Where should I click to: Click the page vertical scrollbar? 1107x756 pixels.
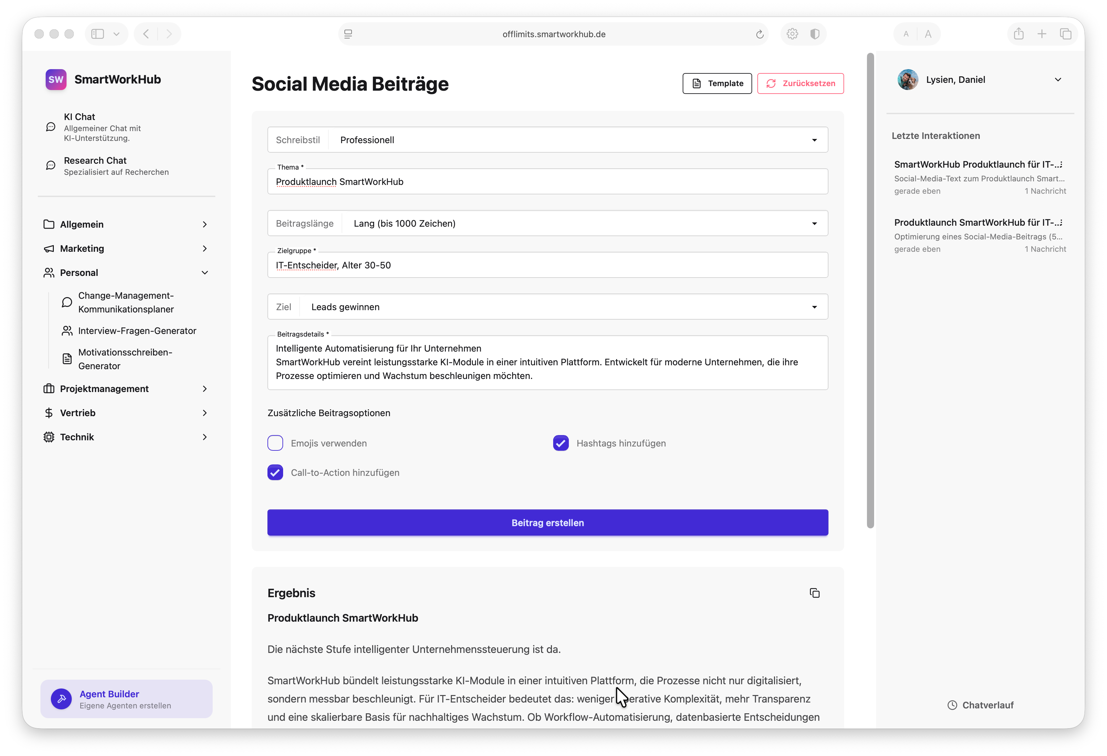(x=870, y=291)
